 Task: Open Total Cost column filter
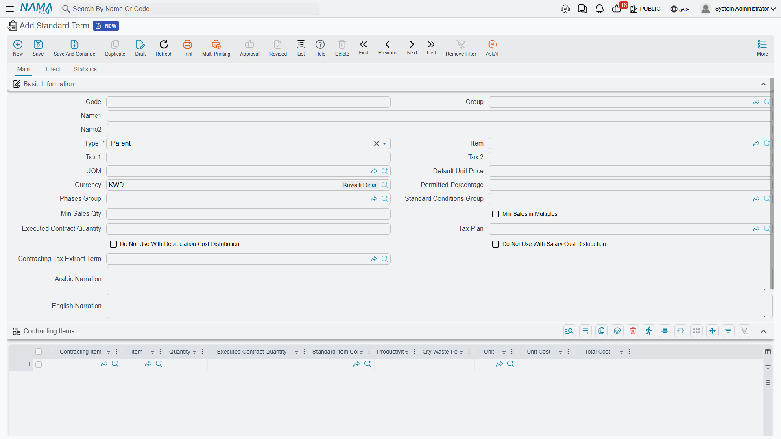[x=622, y=352]
